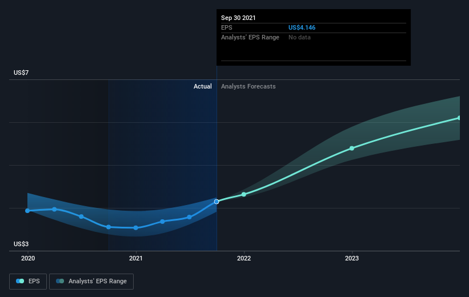
Task: Click the Analysts Forecasts label
Action: coord(248,86)
